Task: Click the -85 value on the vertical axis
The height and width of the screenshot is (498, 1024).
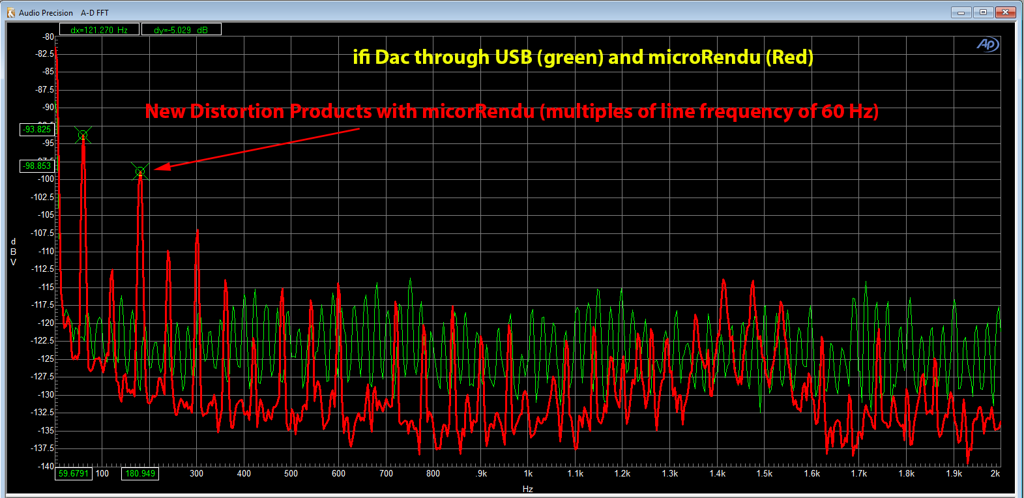Action: coord(48,71)
